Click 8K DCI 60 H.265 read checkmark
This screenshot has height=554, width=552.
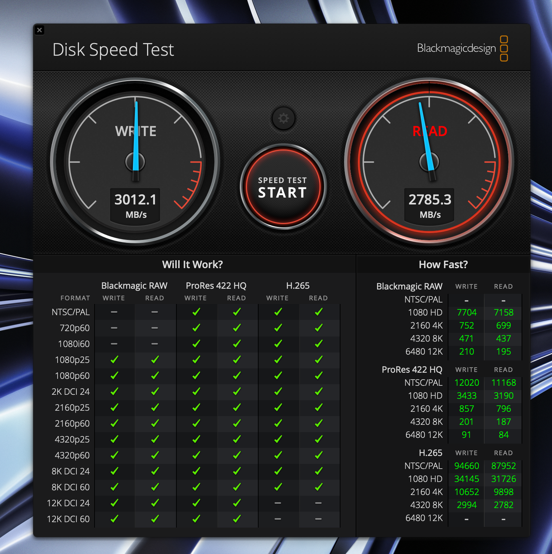(x=319, y=487)
